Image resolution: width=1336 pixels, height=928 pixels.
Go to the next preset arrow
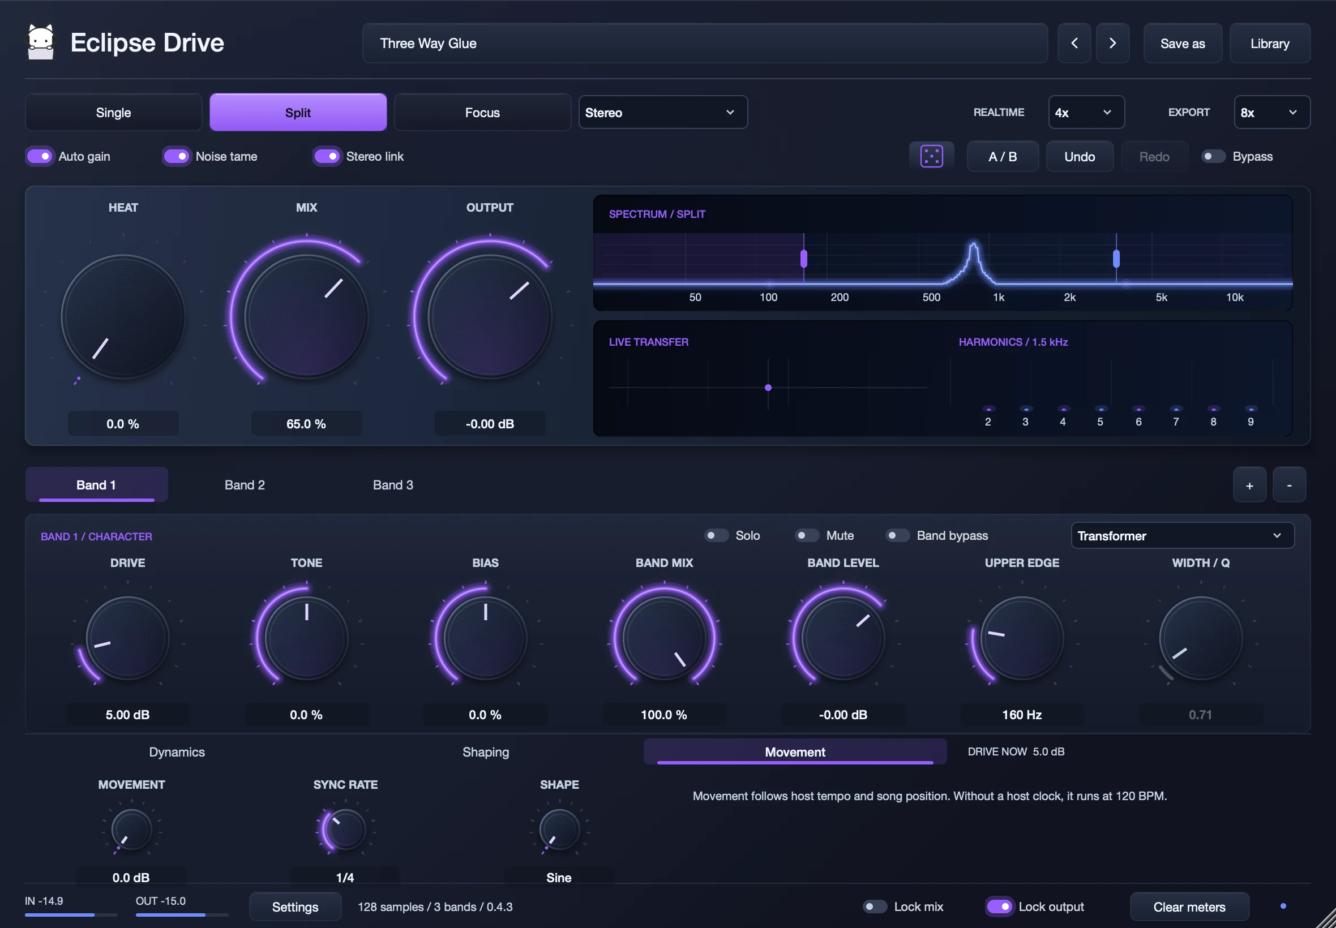pyautogui.click(x=1112, y=43)
